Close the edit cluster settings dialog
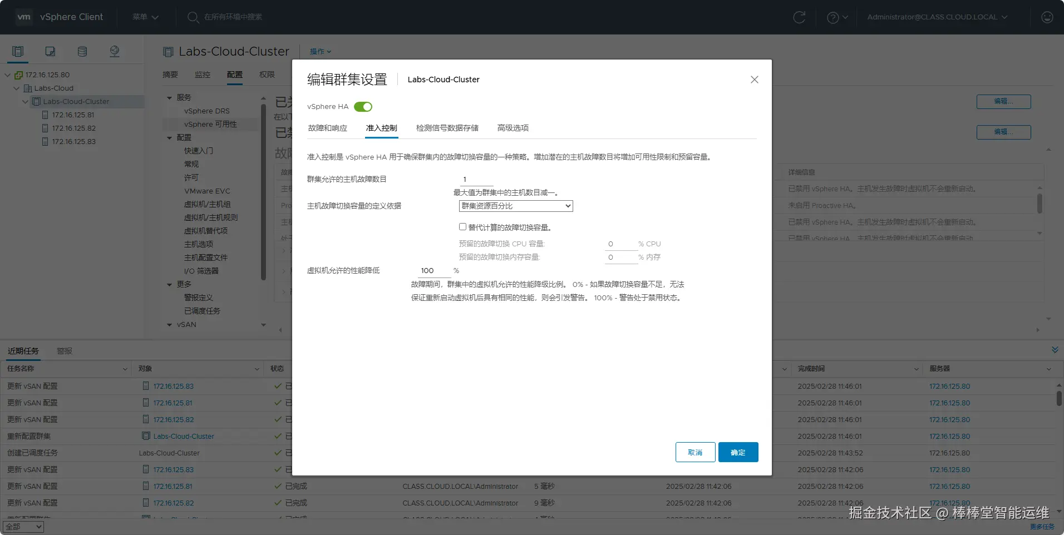The image size is (1064, 535). pos(755,80)
